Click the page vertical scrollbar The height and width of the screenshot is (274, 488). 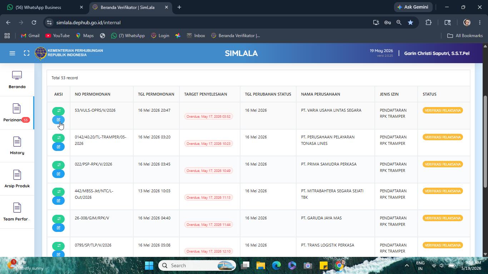pos(485,141)
